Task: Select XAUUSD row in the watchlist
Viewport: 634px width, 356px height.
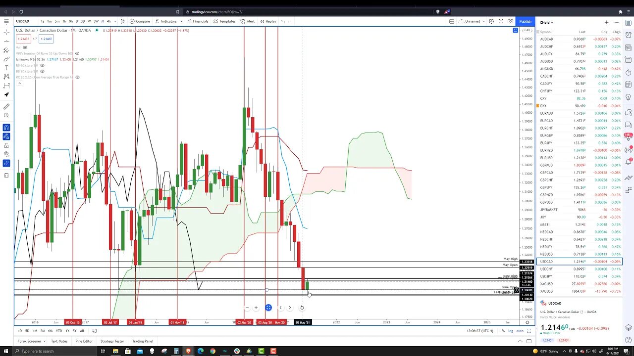Action: pyautogui.click(x=579, y=291)
